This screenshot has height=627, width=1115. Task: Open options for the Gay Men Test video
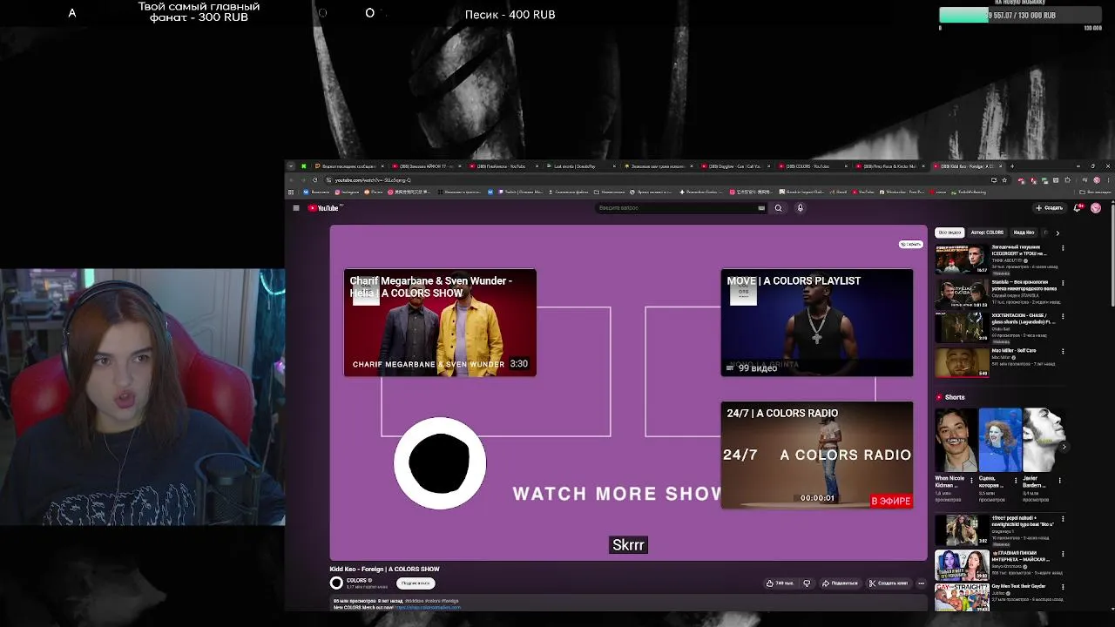click(1063, 588)
